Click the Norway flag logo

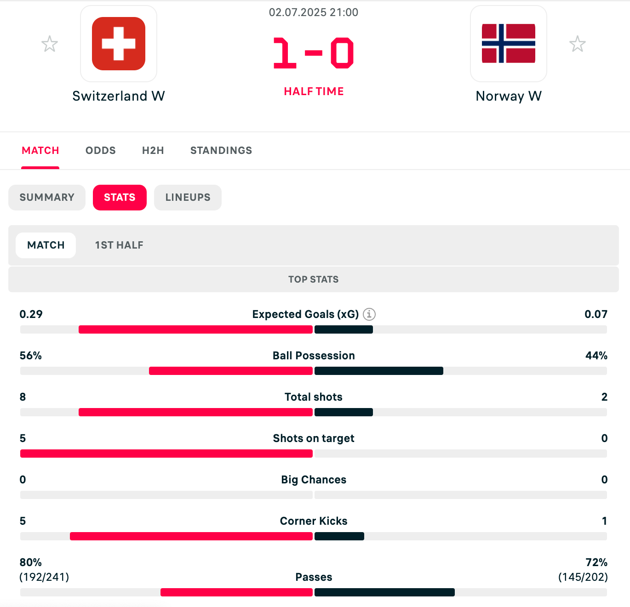508,44
